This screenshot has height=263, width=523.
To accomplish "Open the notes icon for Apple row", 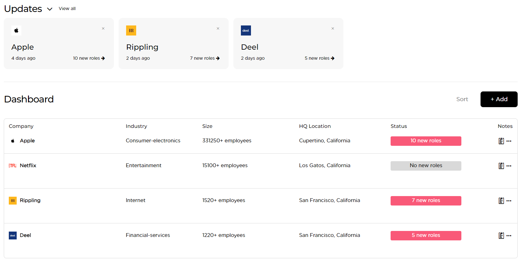I will point(501,141).
